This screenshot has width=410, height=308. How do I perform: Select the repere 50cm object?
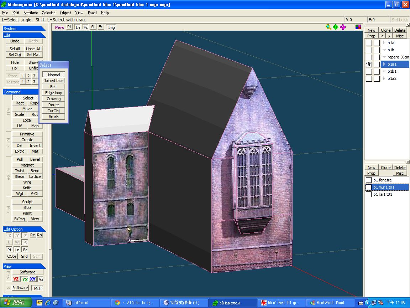point(398,57)
